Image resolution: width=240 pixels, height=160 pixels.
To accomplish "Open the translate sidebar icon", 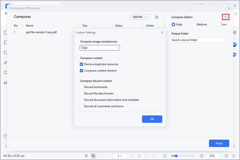I will tap(235, 54).
